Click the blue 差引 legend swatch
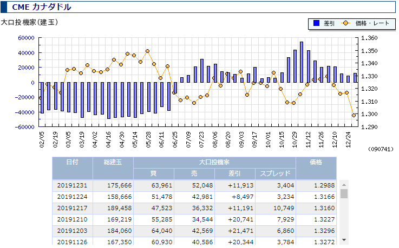The height and width of the screenshot is (248, 399). tap(316, 23)
